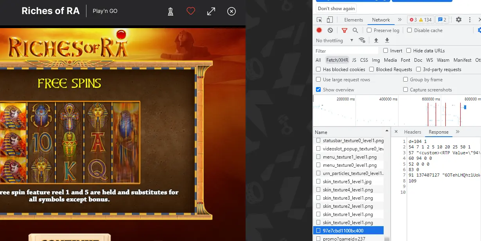The width and height of the screenshot is (481, 241).
Task: Export HAR file with download arrow
Action: pos(387,40)
